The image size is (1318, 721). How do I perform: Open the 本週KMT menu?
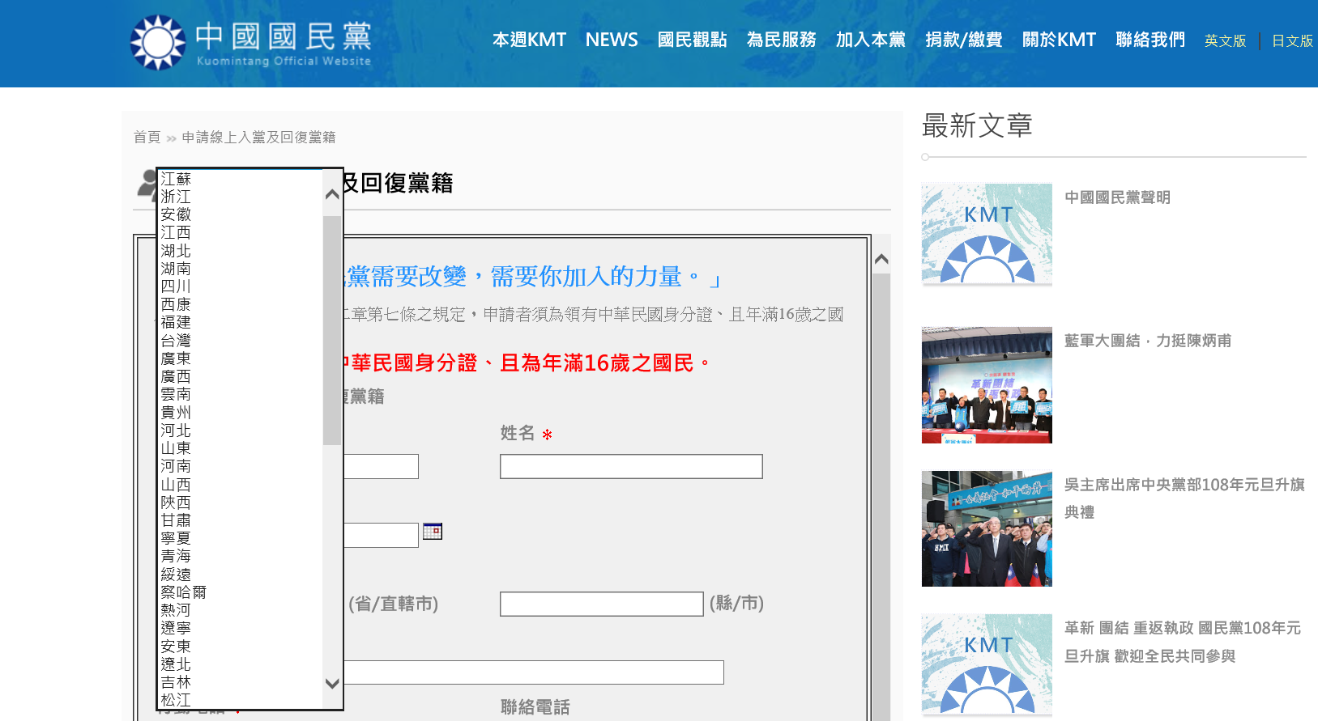pyautogui.click(x=529, y=40)
